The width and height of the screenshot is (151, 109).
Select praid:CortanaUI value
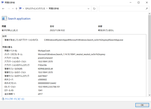click(45, 58)
